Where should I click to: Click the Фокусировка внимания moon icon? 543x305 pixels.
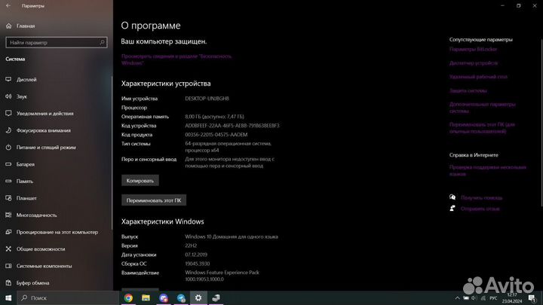[8, 130]
